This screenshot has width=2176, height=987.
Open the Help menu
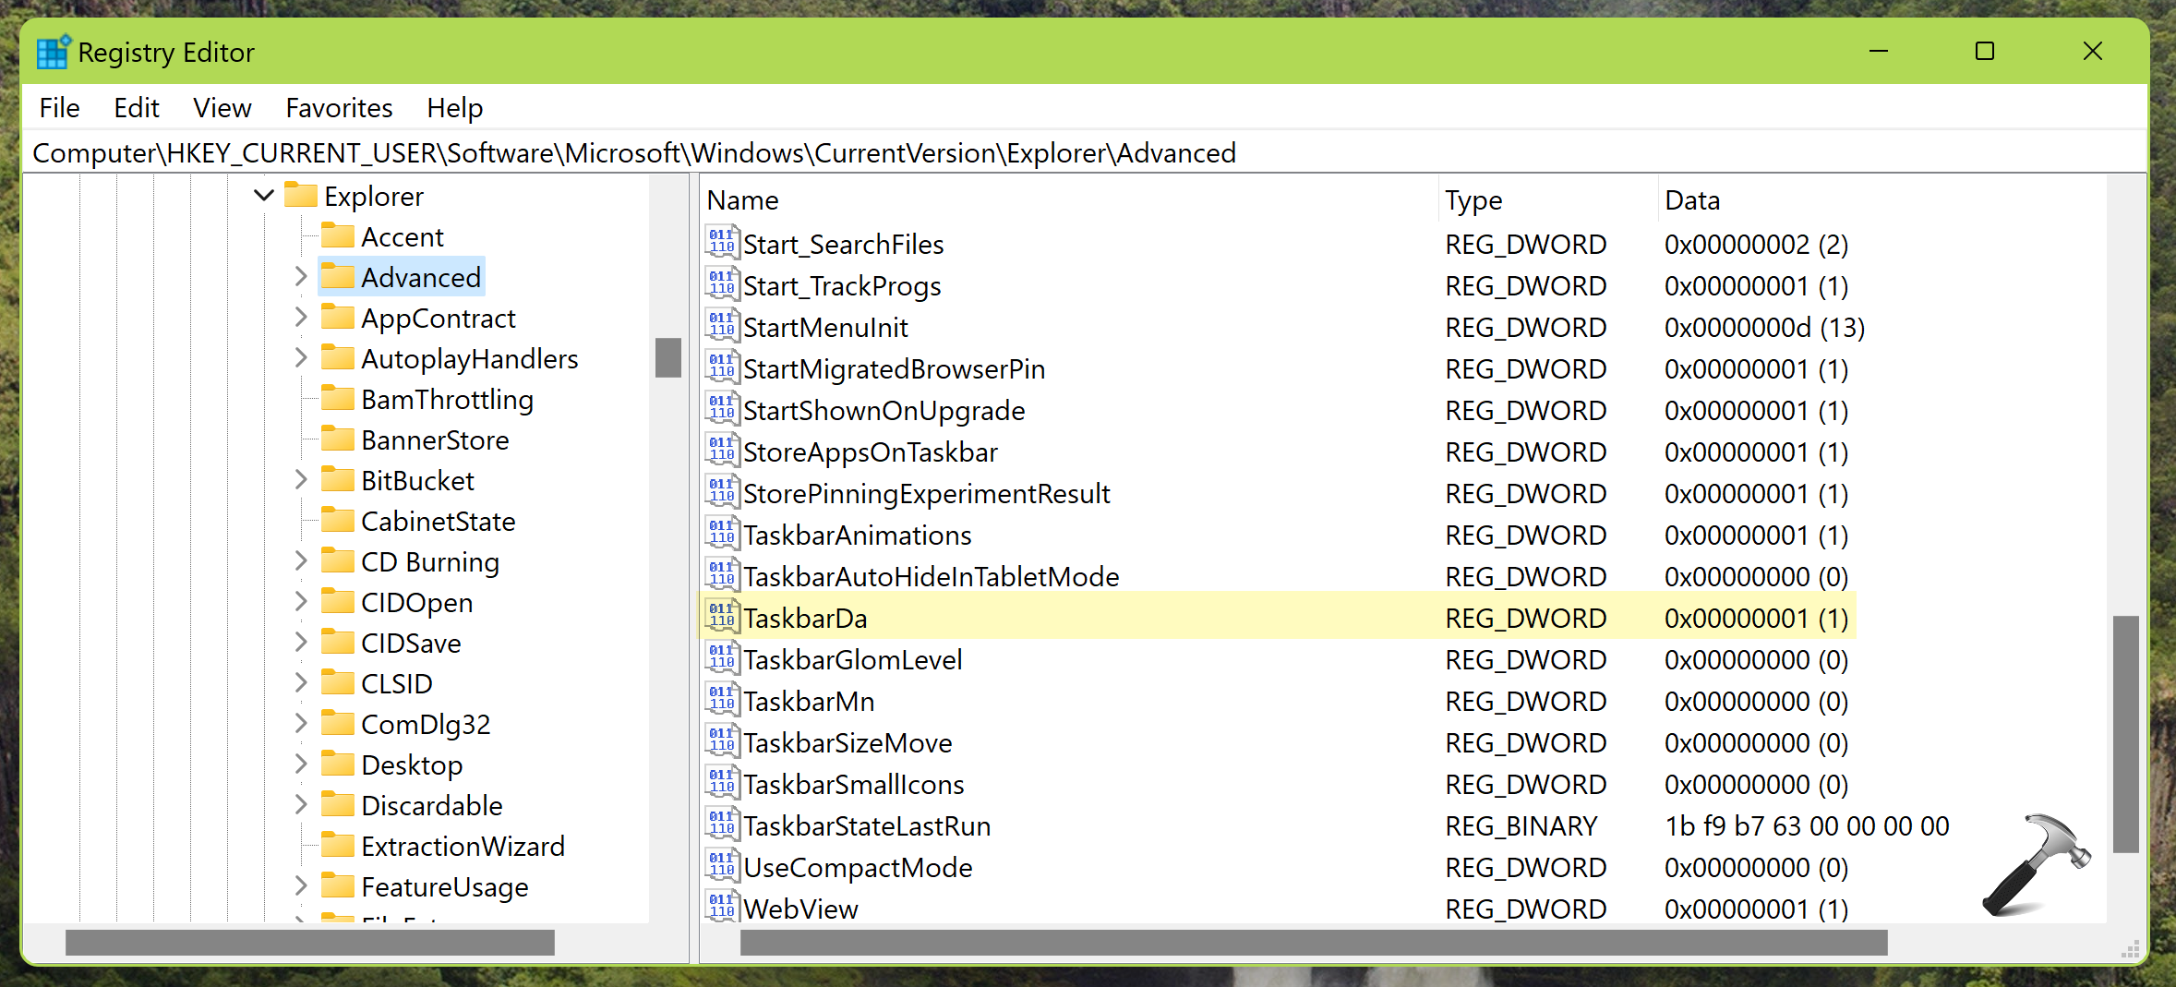[454, 108]
